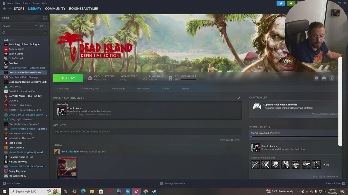The width and height of the screenshot is (348, 195).
Task: Switch to the COMMUNITY tab
Action: pos(55,9)
